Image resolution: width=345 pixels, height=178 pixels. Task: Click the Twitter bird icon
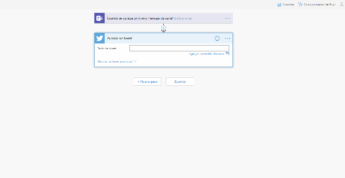[100, 38]
